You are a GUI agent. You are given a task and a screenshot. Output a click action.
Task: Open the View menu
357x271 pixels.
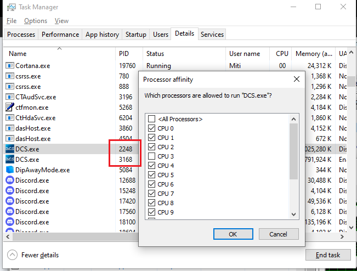[61, 21]
